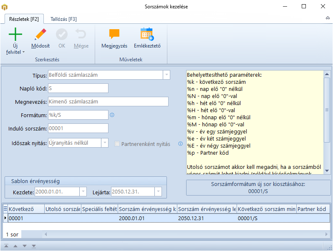Open the Megjegyzés speech bubble tool
This screenshot has width=333, height=251.
[114, 35]
